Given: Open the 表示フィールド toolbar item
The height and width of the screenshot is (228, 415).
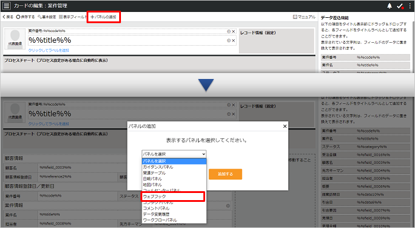Looking at the screenshot, I should (73, 17).
